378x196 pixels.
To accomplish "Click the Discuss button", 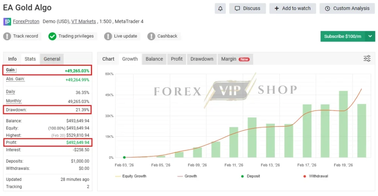I will (248, 8).
